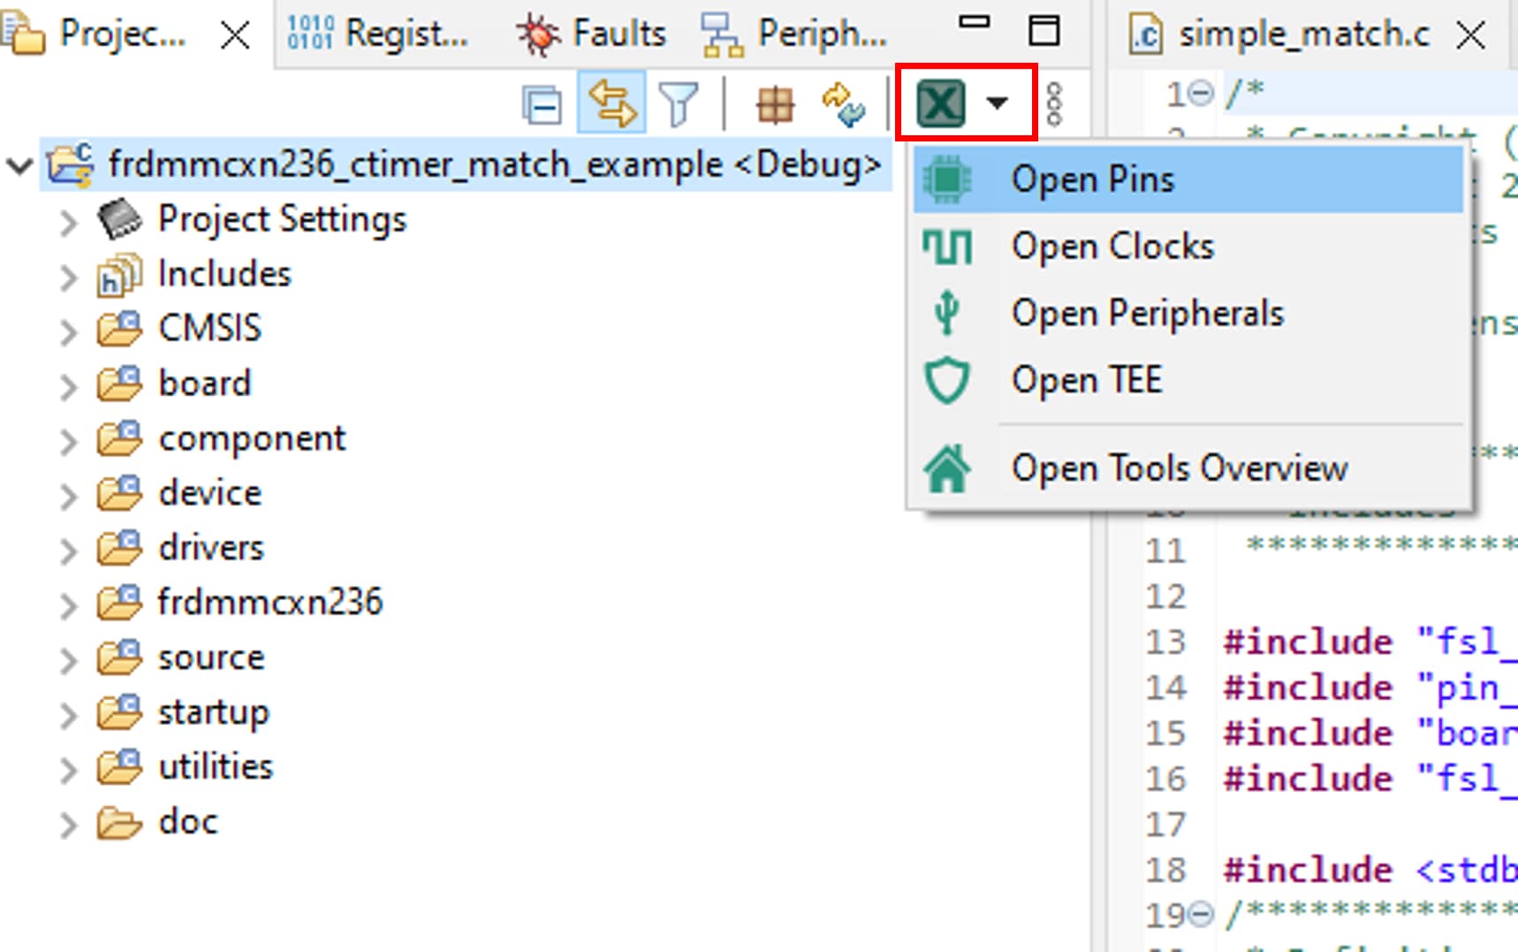The height and width of the screenshot is (952, 1518).
Task: Click the orange grid toolbar icon
Action: point(775,105)
